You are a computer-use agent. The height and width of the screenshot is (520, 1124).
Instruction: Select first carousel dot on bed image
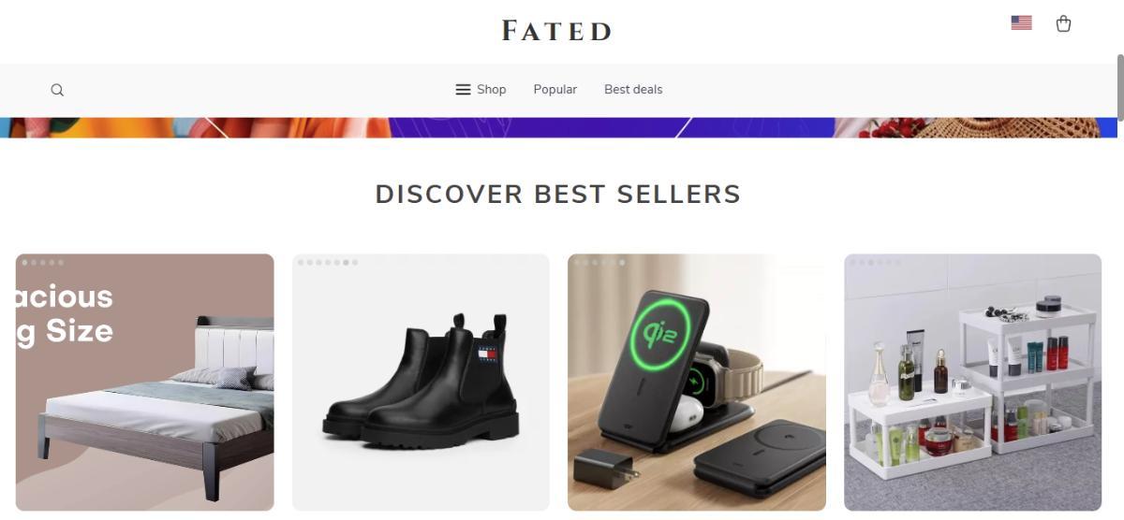click(25, 263)
